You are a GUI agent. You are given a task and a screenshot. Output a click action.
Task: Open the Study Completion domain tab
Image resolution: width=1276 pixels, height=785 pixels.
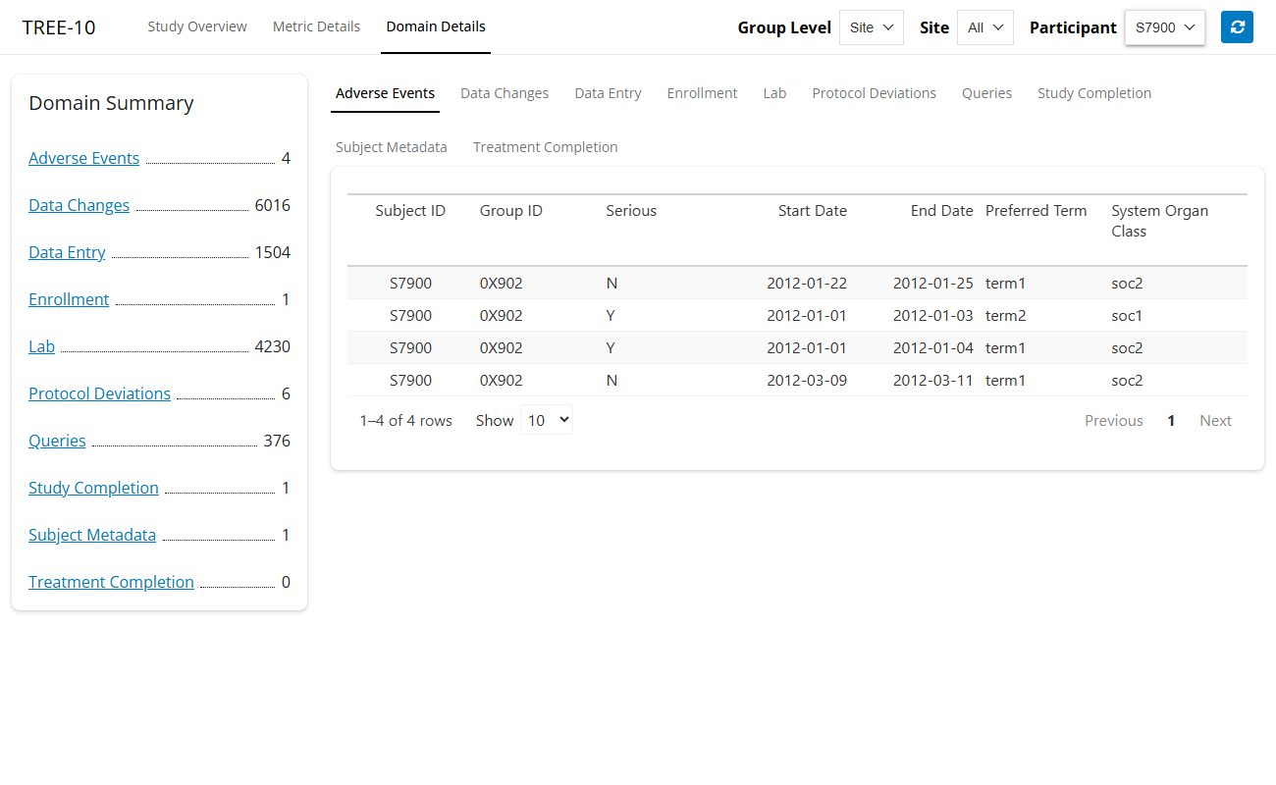1094,93
